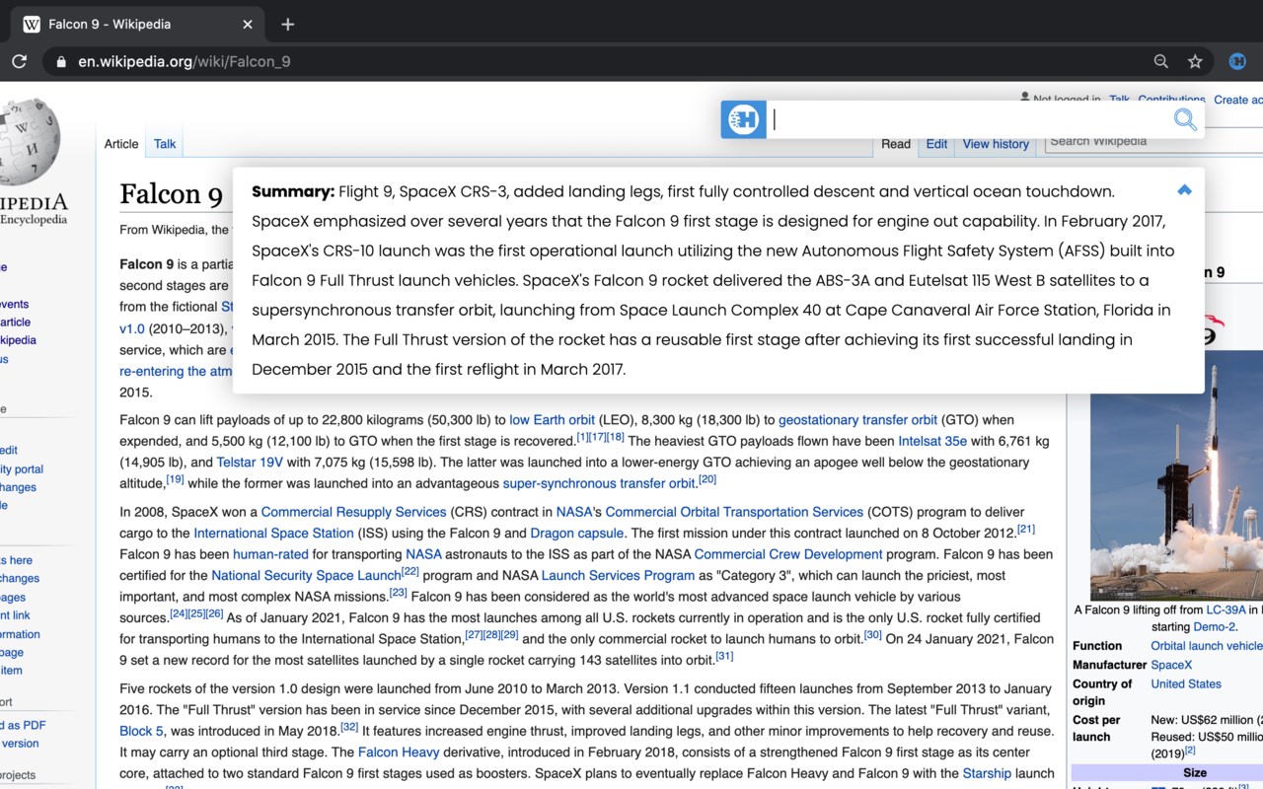Open the human-rated link
Viewport: 1263px width, 789px height.
[270, 554]
